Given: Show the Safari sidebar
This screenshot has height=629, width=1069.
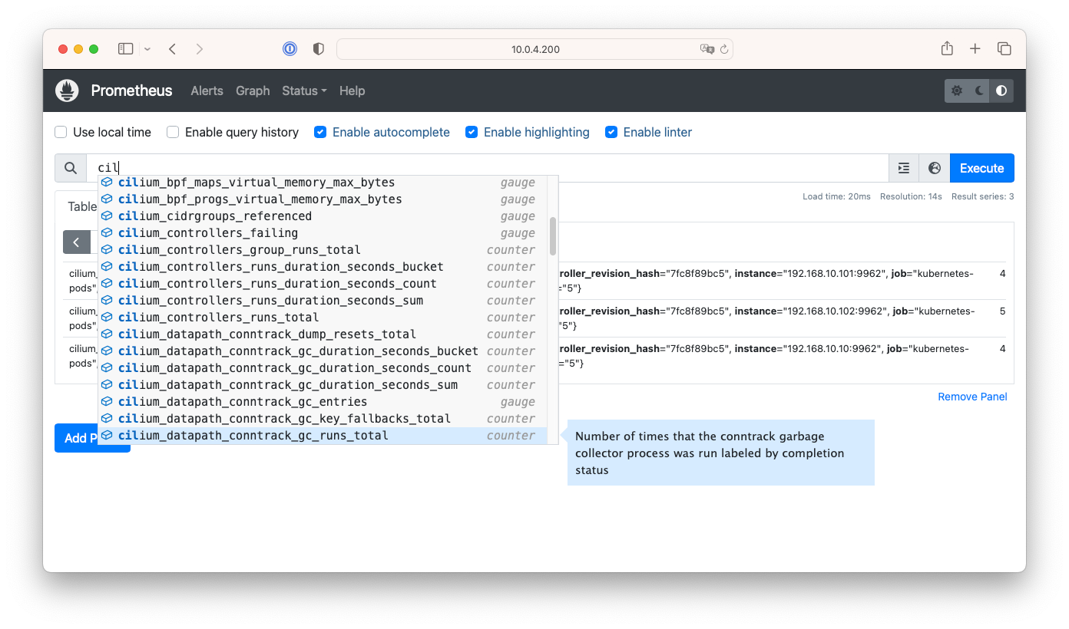Looking at the screenshot, I should 126,49.
